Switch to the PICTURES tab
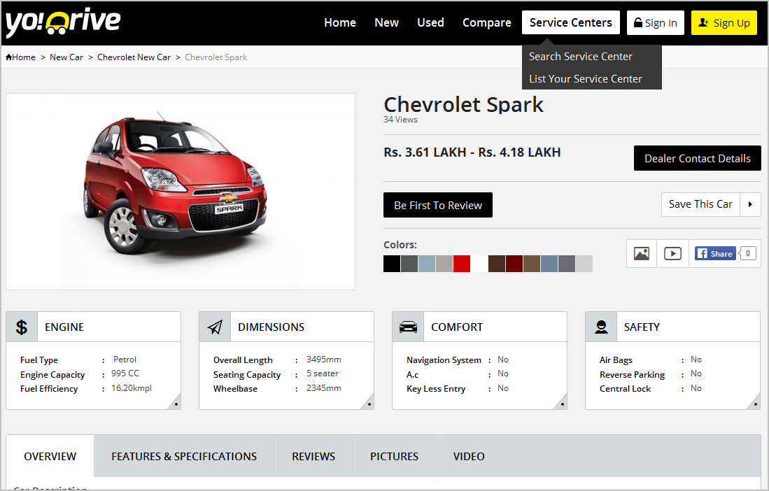769x491 pixels. [395, 456]
